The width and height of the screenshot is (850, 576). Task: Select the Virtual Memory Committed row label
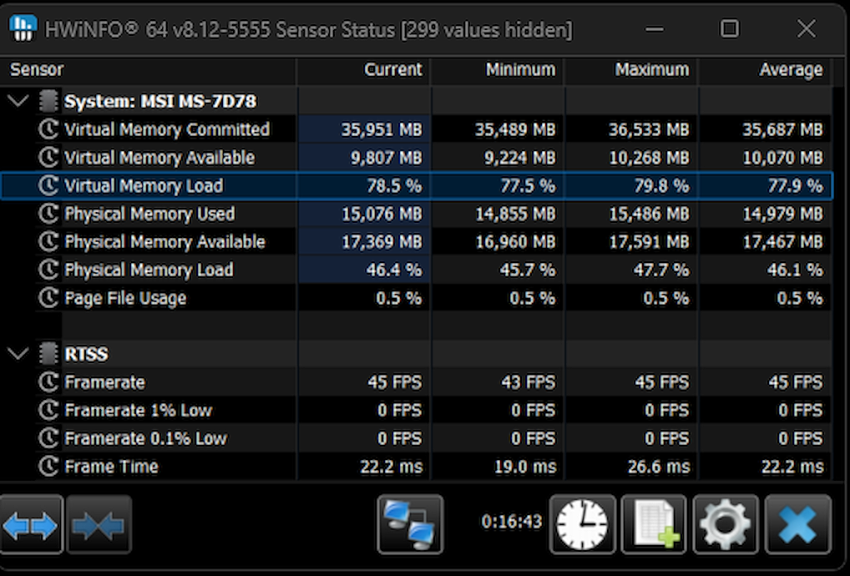click(167, 129)
